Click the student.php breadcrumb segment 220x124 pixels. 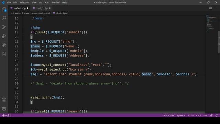point(62,13)
